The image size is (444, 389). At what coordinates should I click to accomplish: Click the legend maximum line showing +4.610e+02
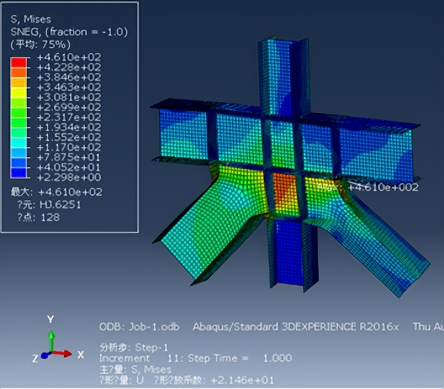coord(57,192)
